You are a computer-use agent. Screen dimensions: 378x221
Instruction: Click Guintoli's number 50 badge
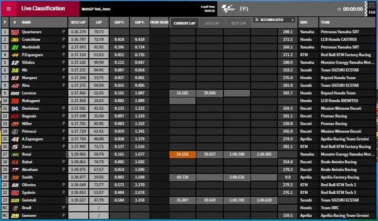coord(15,201)
